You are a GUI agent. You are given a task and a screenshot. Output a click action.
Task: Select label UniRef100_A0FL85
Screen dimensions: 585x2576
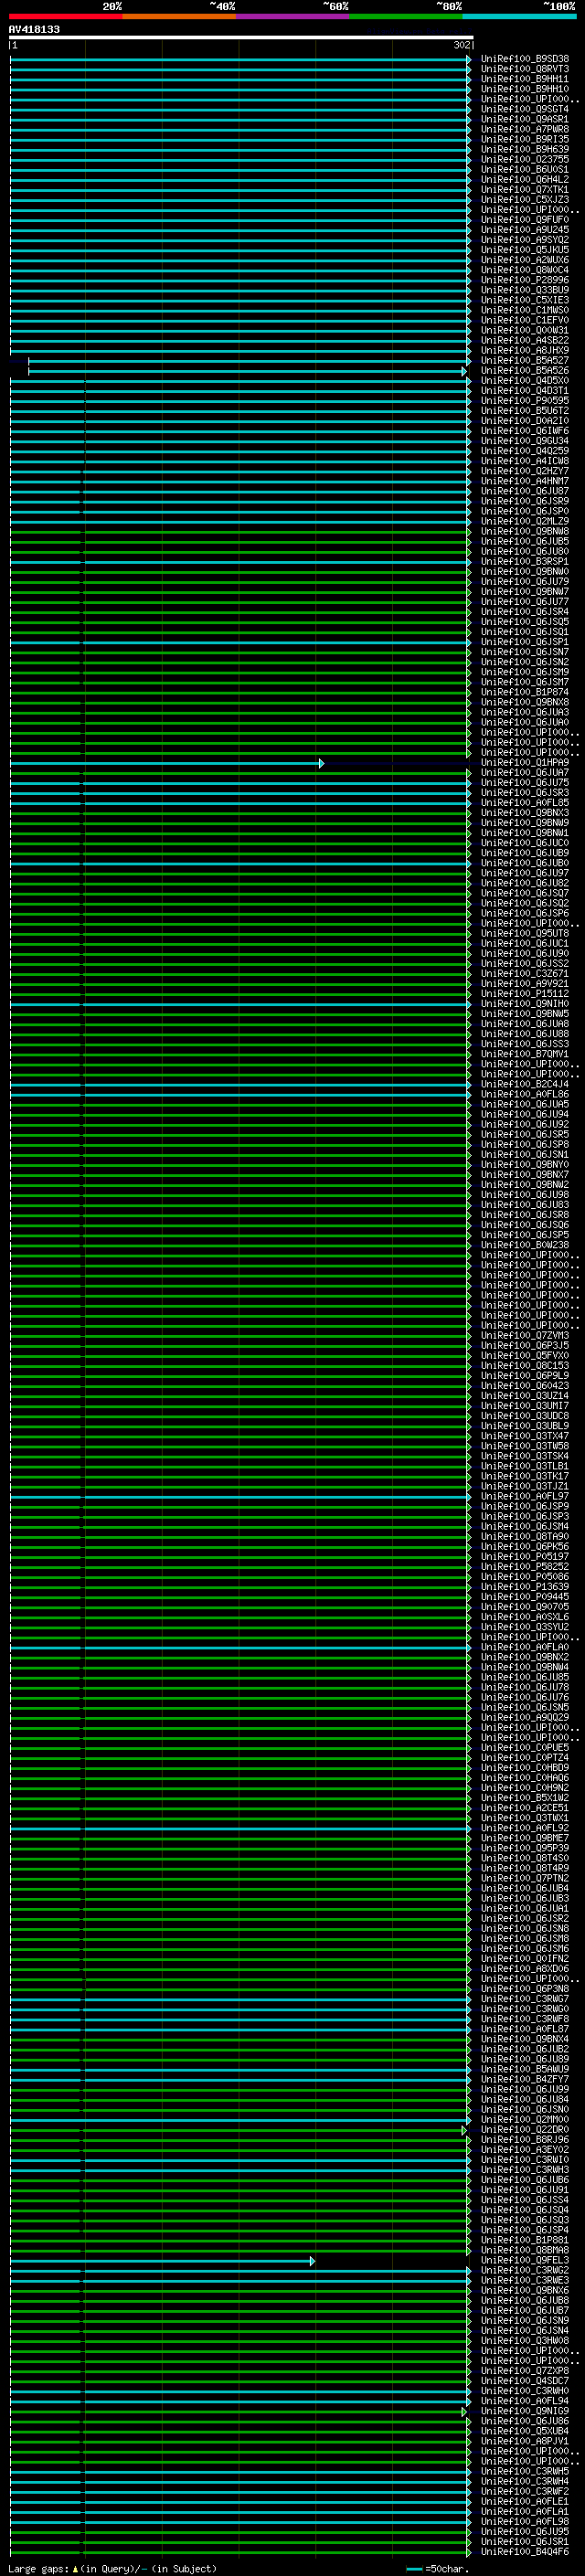(x=524, y=803)
